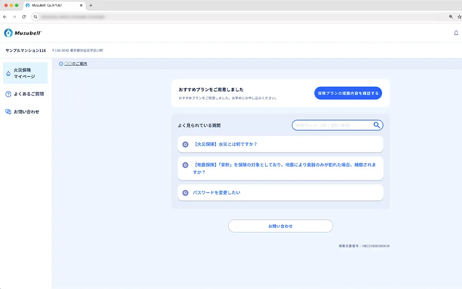Viewport: 462px width, 289px height.
Task: Go back using browser back arrow
Action: [x=5, y=17]
